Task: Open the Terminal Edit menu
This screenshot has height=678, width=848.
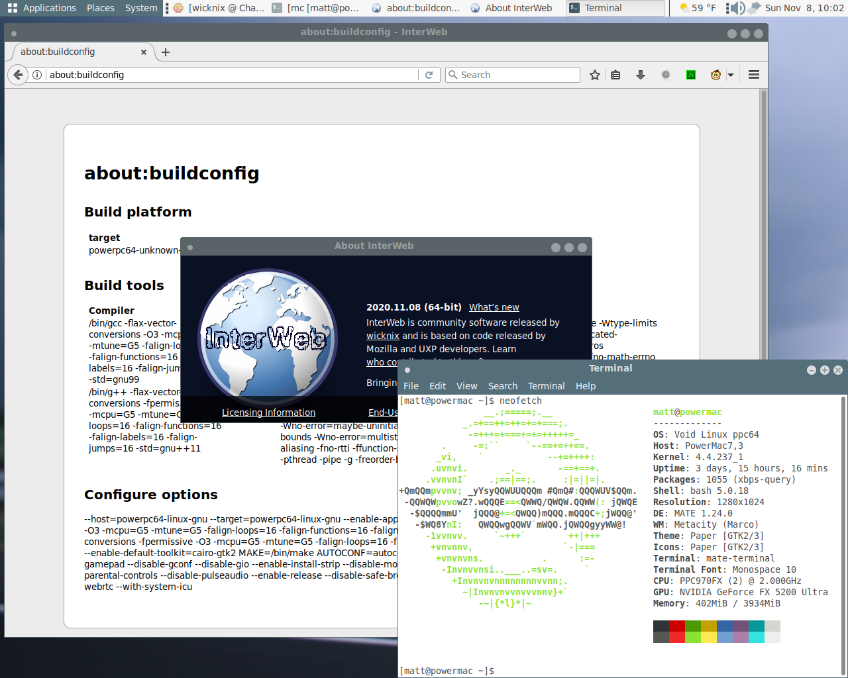Action: [x=437, y=386]
